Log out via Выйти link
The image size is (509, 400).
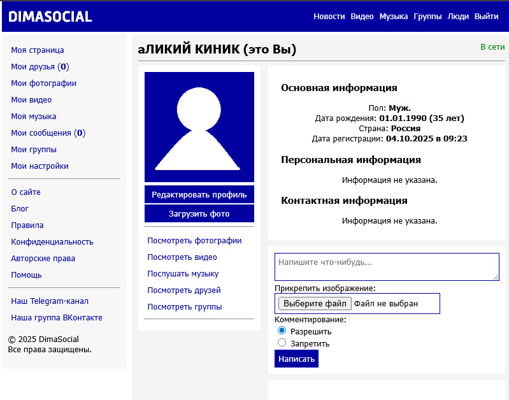(486, 16)
